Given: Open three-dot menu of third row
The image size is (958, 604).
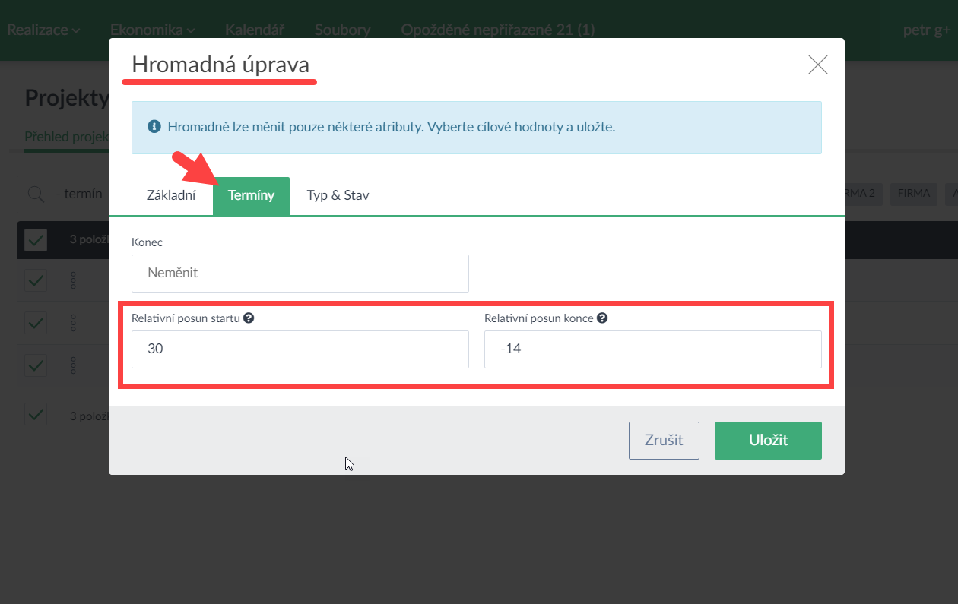Looking at the screenshot, I should [x=74, y=365].
